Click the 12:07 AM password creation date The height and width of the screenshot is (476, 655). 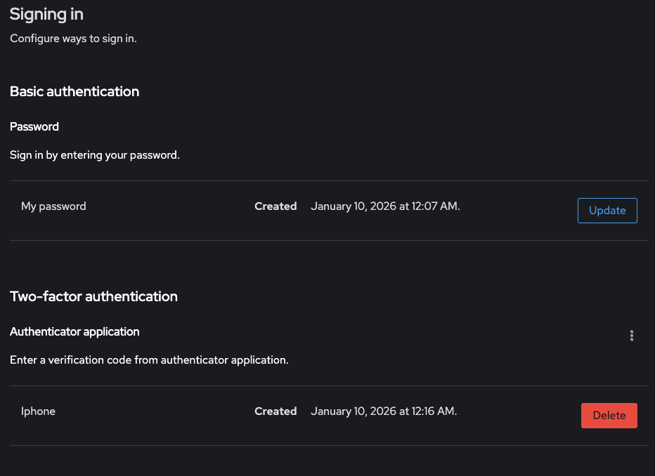coord(385,206)
